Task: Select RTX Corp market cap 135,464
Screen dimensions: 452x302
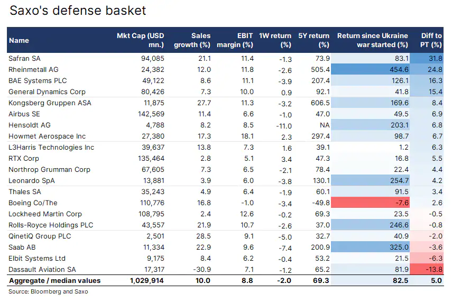Action: (x=151, y=158)
